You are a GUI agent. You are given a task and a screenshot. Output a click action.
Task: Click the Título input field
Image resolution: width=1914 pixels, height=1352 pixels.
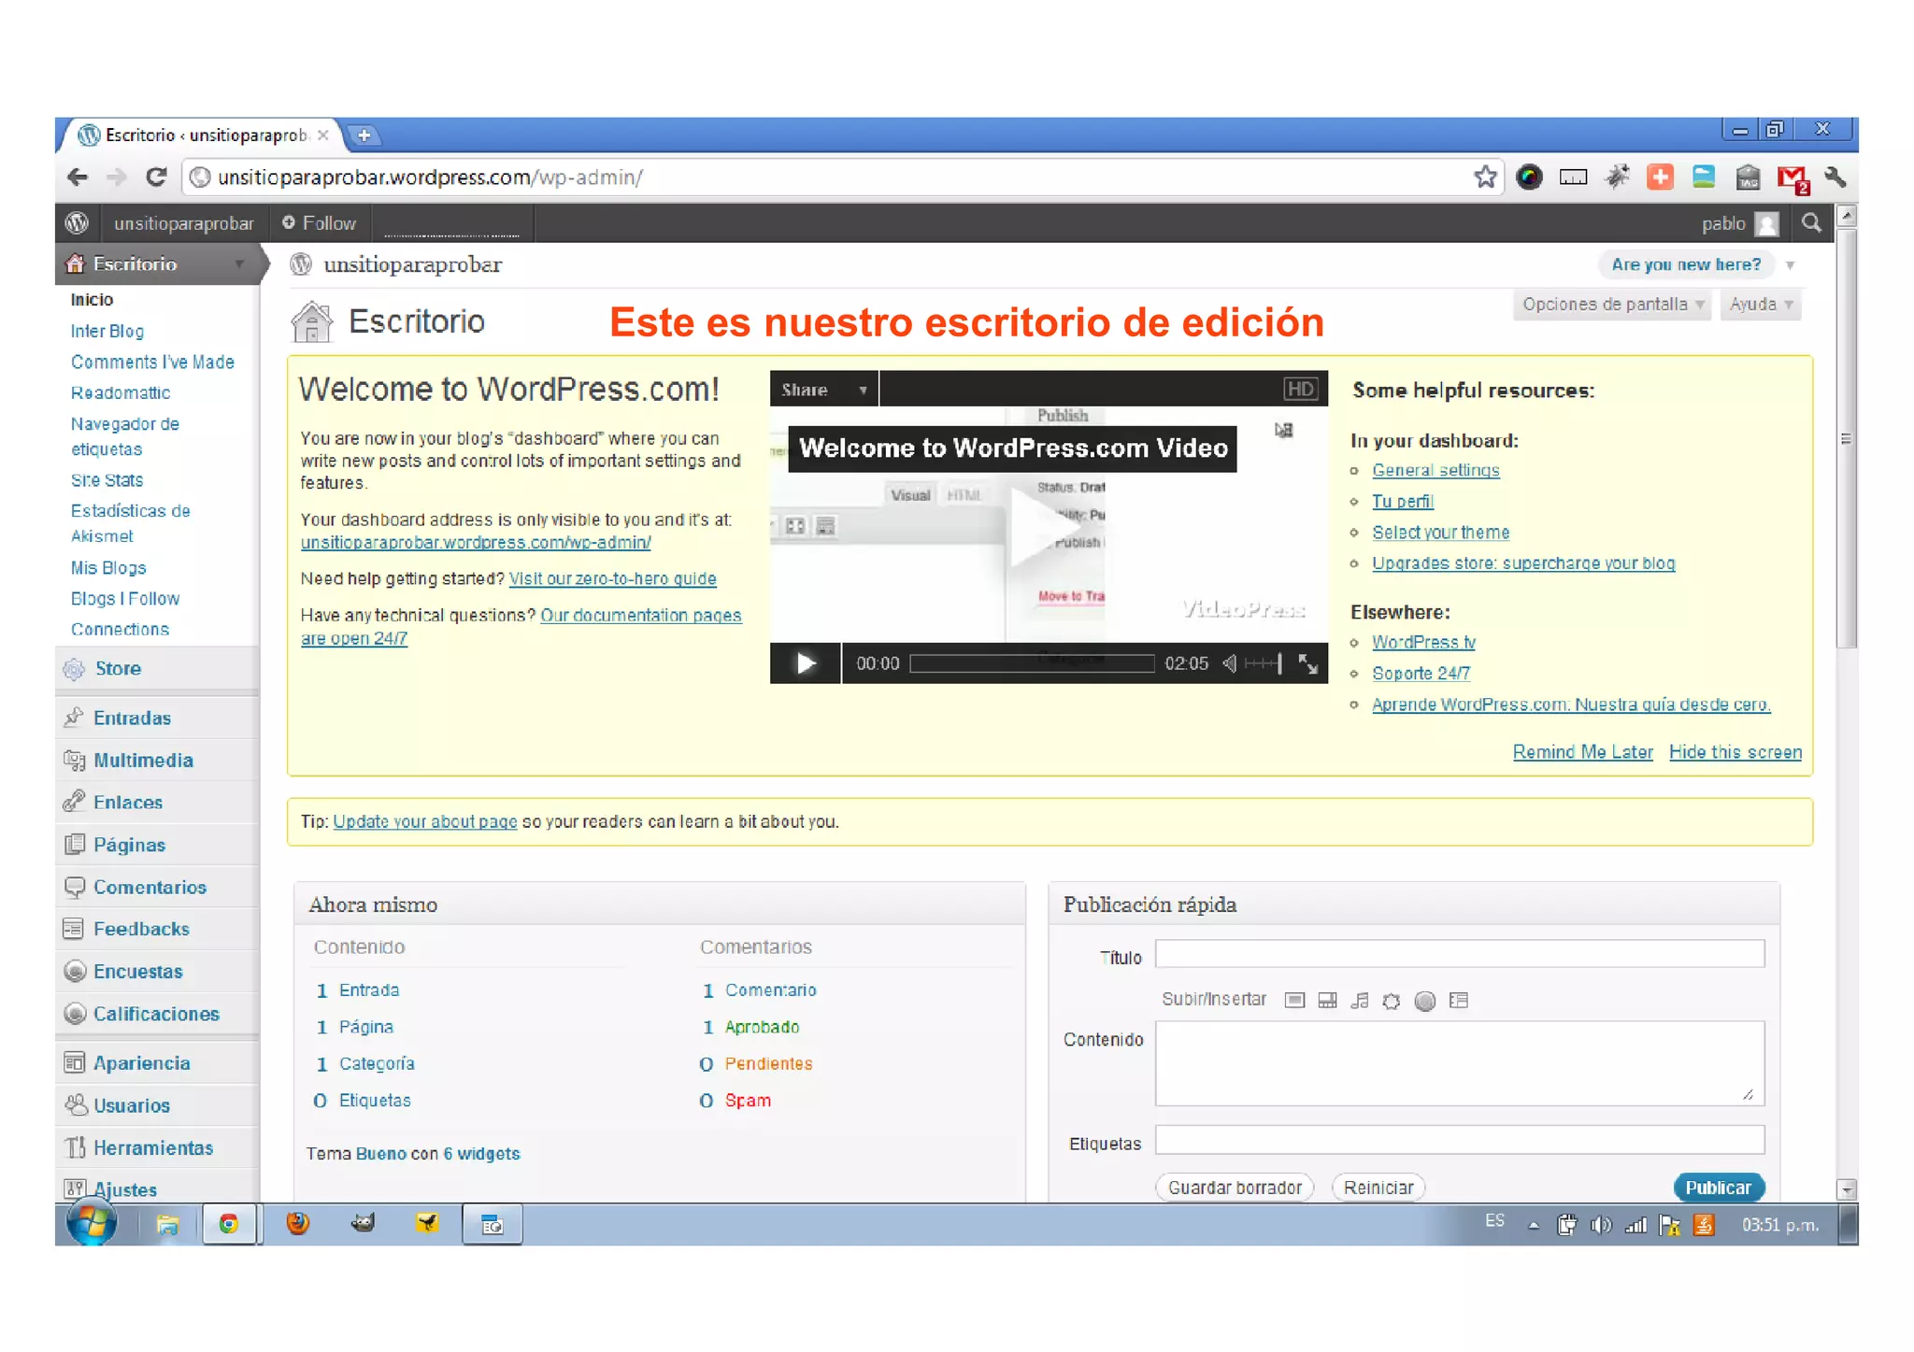pyautogui.click(x=1459, y=954)
